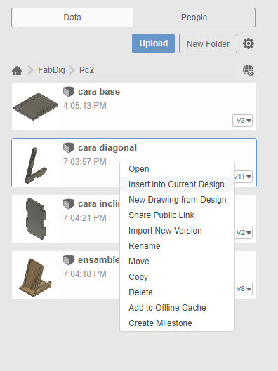Expand the V11 version dropdown for cara diagonal
The width and height of the screenshot is (278, 371).
click(x=244, y=177)
